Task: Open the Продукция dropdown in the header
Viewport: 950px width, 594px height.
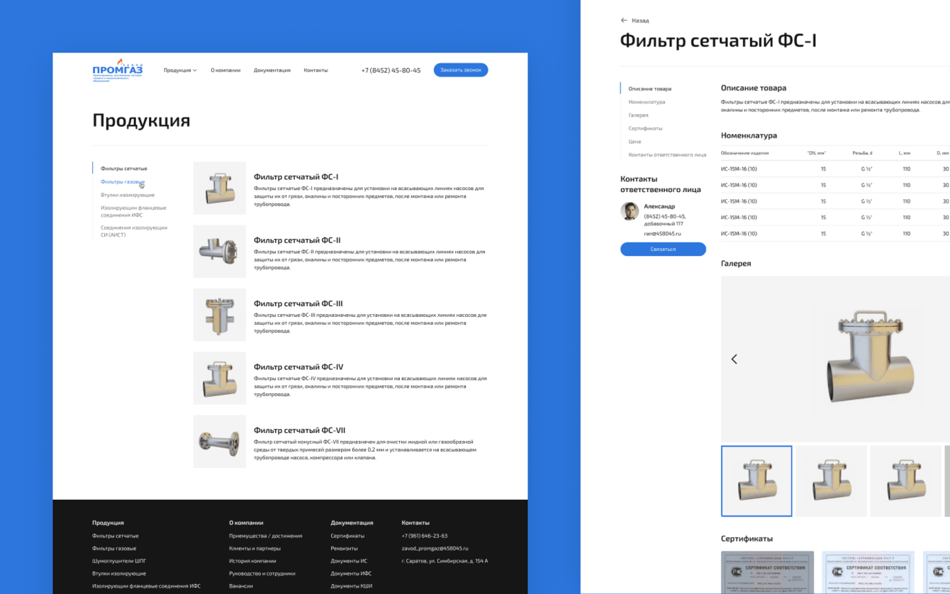Action: 179,69
